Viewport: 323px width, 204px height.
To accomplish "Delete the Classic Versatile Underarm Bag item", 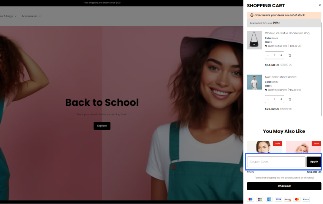I will [x=290, y=55].
